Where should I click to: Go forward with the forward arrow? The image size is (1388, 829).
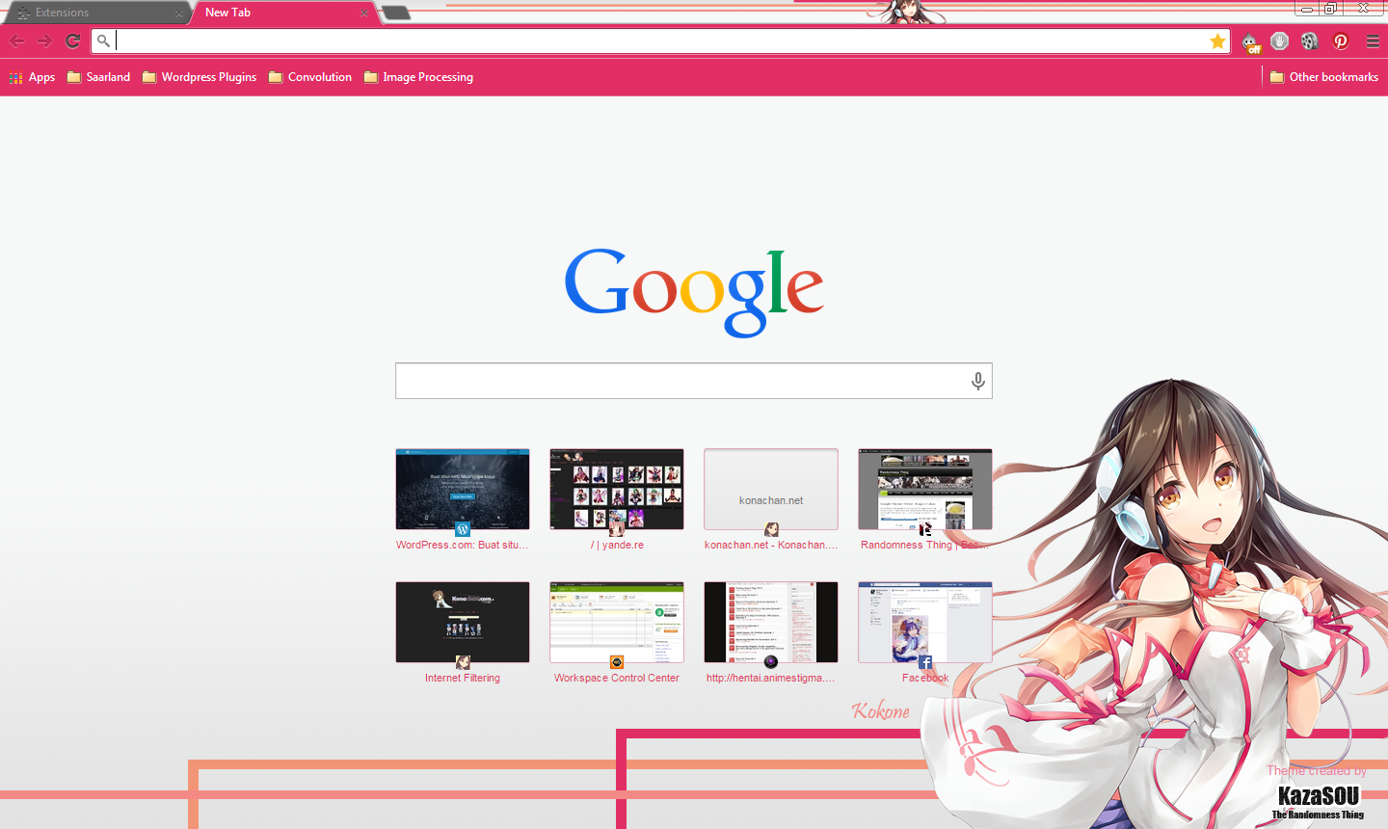click(x=44, y=40)
